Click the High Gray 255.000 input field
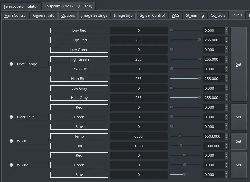250x182 pixels. tap(214, 98)
